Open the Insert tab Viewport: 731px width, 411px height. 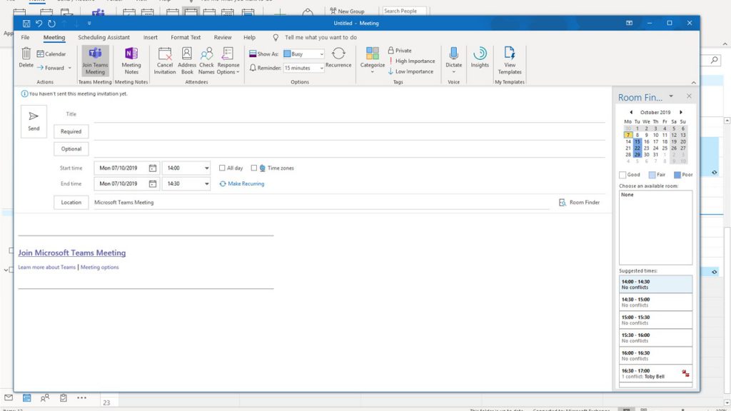(150, 37)
